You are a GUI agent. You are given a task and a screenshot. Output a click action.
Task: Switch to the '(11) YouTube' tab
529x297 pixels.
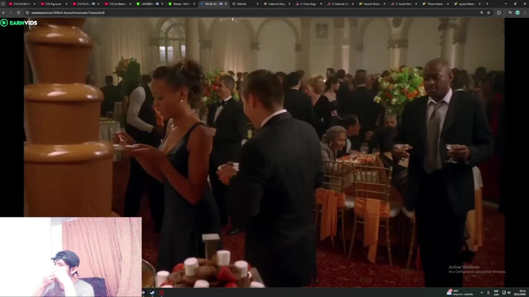tap(86, 4)
